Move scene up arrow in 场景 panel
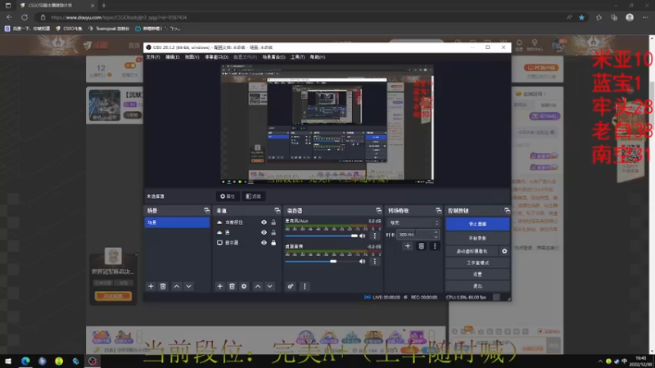The width and height of the screenshot is (655, 368). (177, 286)
